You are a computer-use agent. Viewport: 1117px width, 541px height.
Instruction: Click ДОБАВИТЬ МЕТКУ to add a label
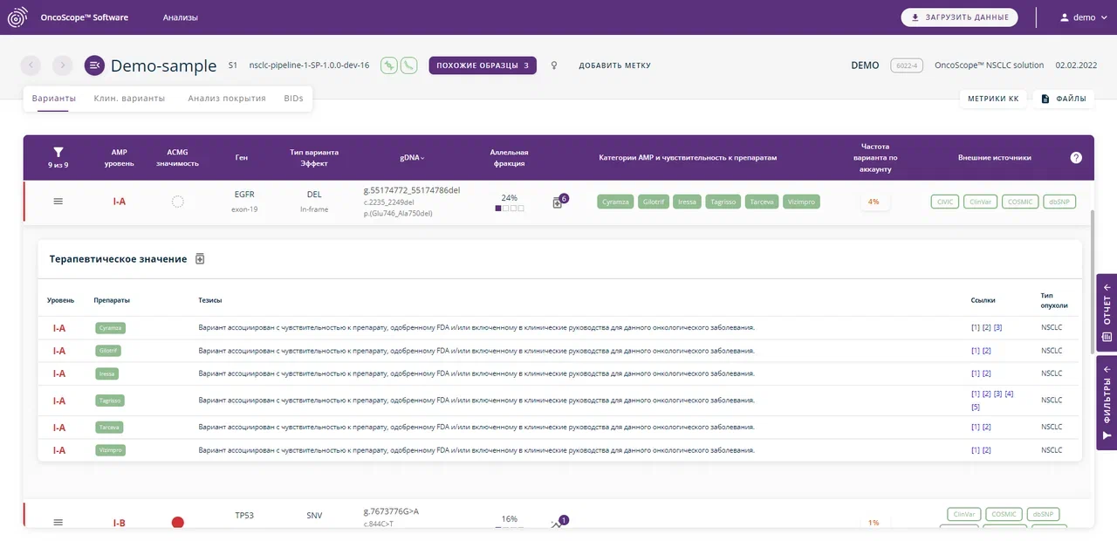click(x=614, y=65)
